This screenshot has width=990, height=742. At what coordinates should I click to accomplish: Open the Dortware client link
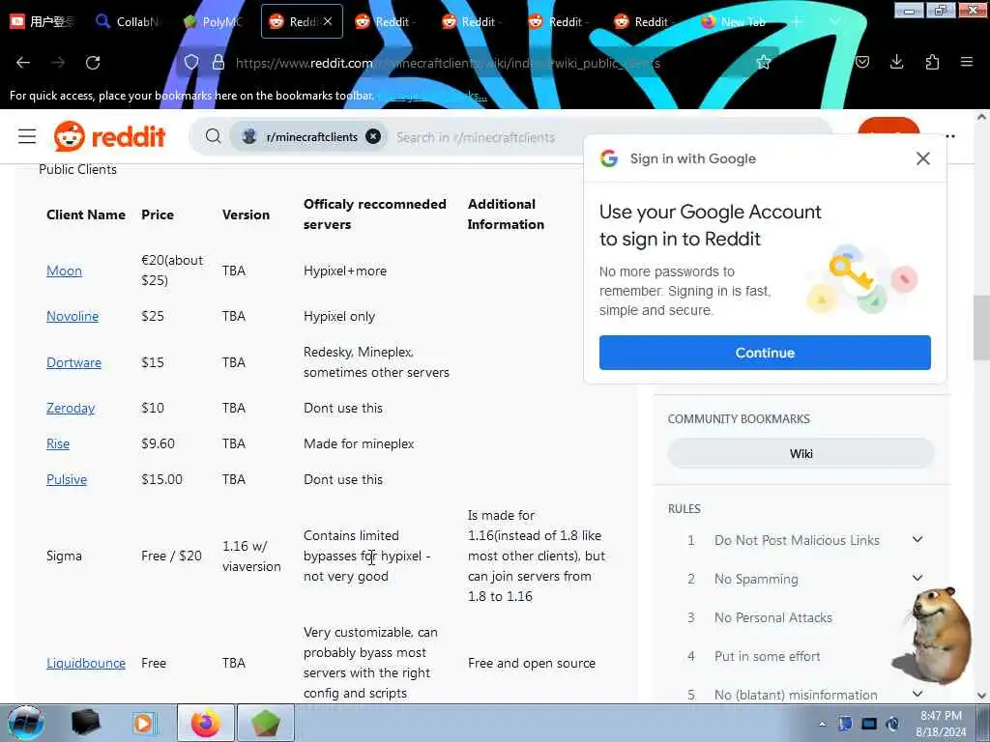click(x=73, y=362)
